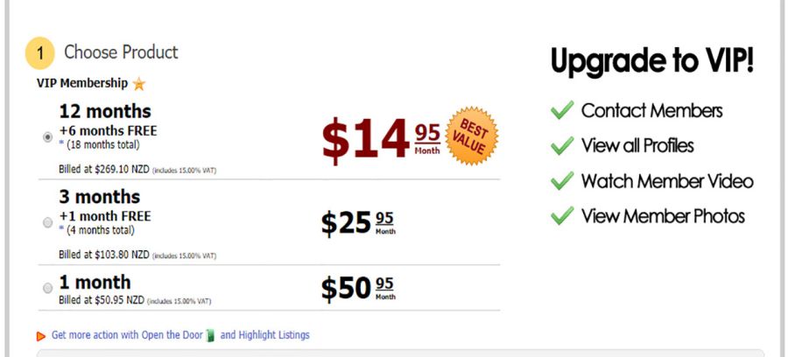Select the 12 months membership radio button
Screen dimensions: 788x357
[x=46, y=136]
